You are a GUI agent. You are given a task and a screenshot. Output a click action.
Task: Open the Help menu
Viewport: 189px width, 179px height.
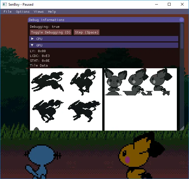pyautogui.click(x=52, y=12)
